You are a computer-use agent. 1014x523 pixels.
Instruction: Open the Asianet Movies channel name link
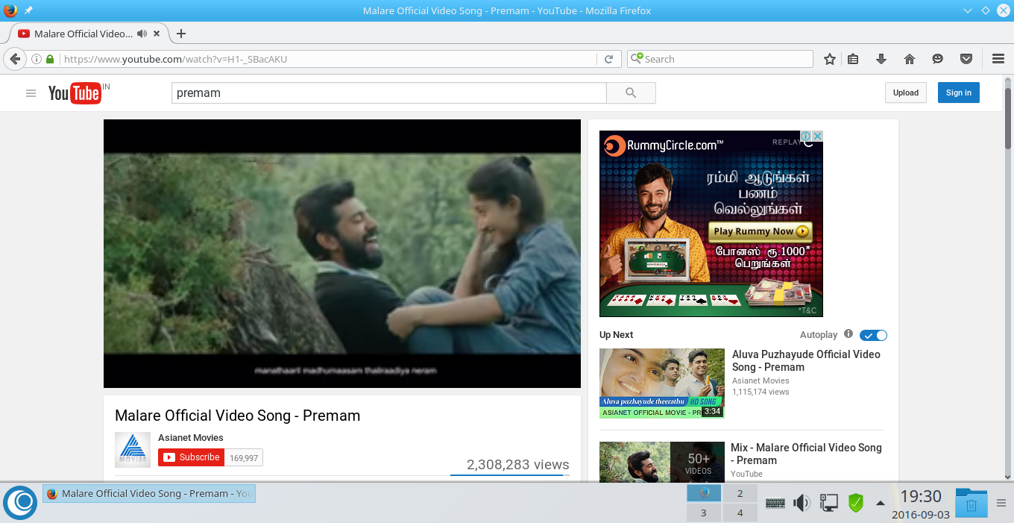191,438
